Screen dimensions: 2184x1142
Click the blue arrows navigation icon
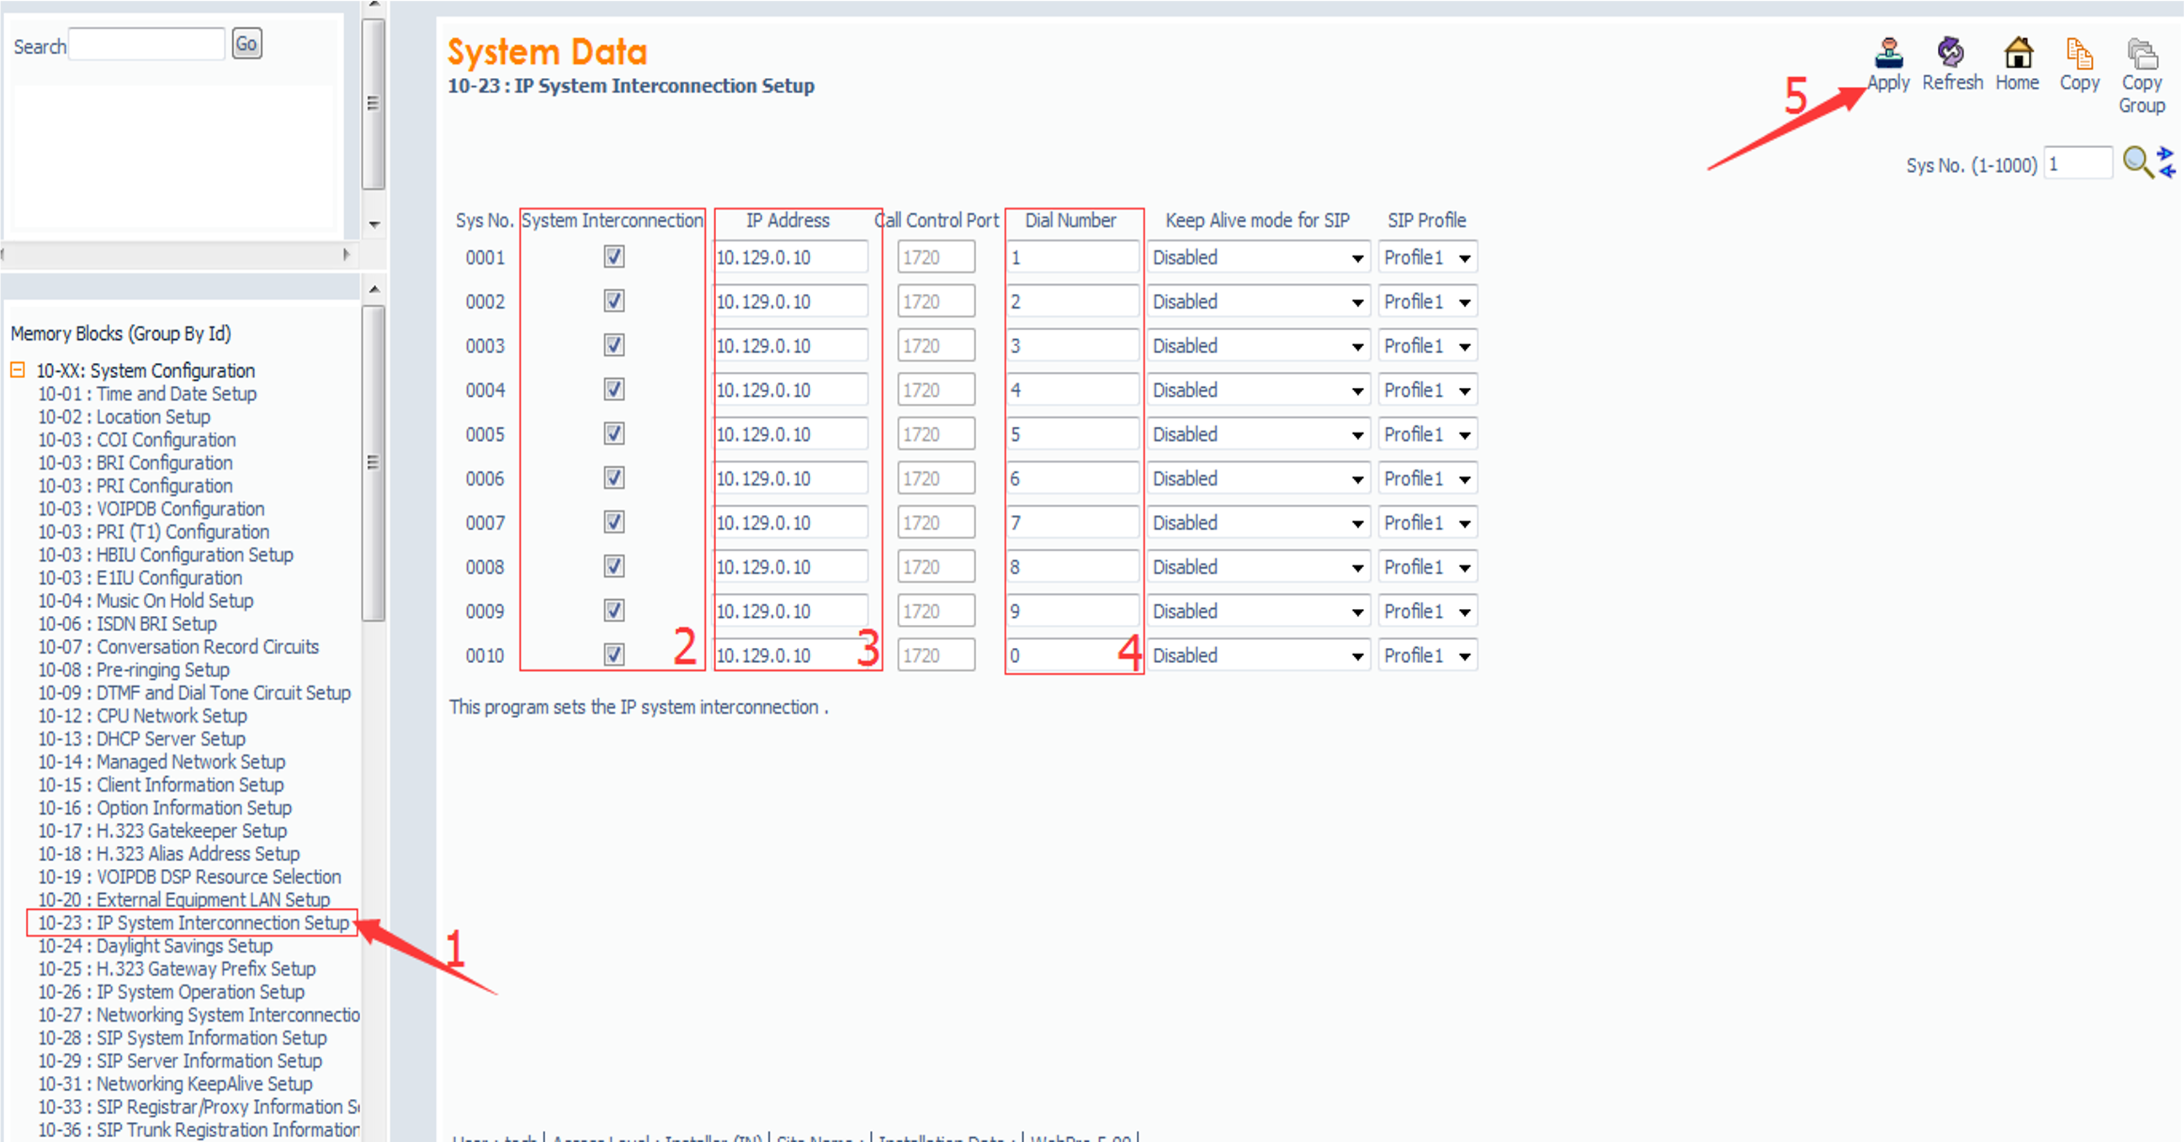click(x=2166, y=161)
